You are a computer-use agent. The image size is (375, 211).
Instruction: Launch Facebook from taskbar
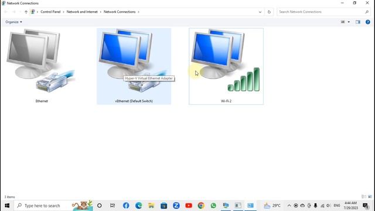126,206
